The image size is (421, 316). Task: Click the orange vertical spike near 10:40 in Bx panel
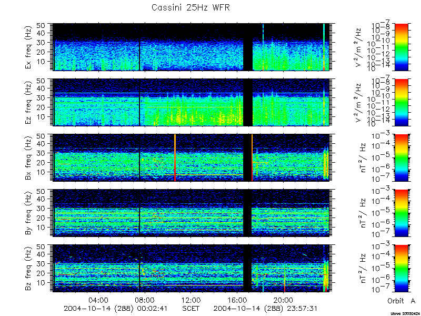click(x=175, y=157)
